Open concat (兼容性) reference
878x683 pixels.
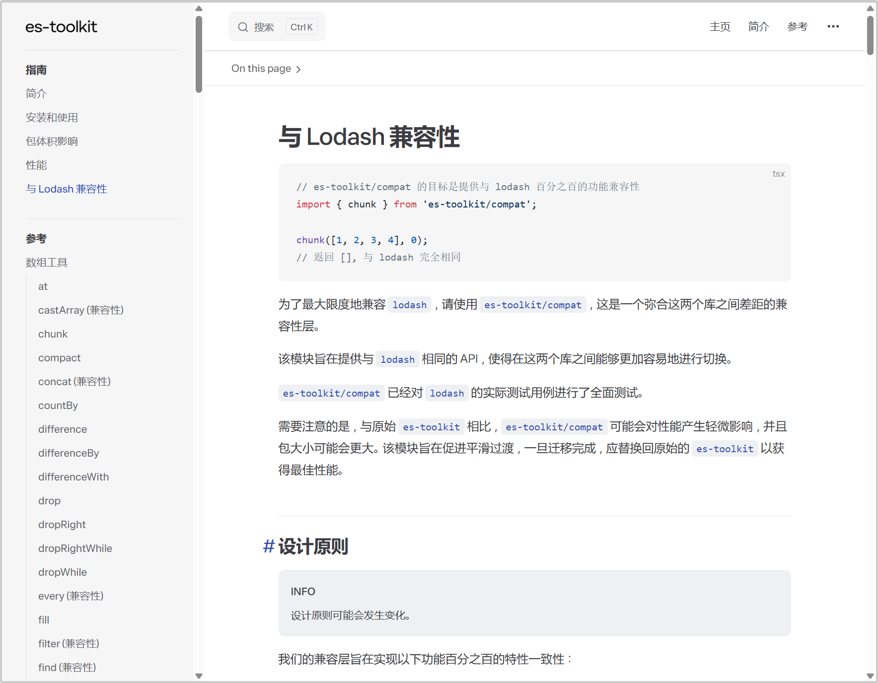74,381
